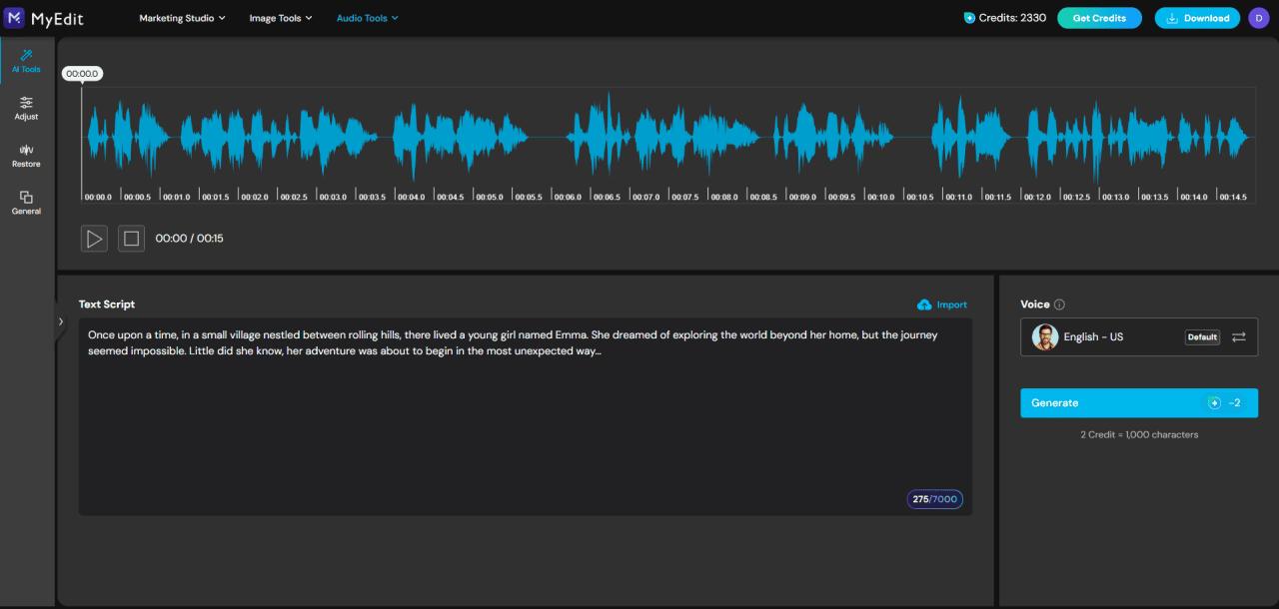This screenshot has height=609, width=1279.
Task: Play the generated audio
Action: click(x=94, y=238)
